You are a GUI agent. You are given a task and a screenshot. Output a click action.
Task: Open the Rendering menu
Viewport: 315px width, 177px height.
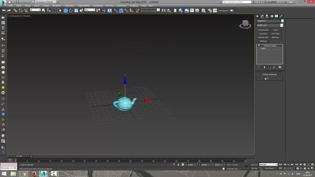point(98,5)
